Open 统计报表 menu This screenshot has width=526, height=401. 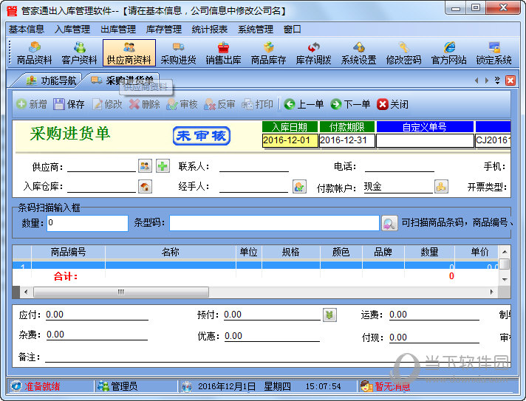click(210, 30)
